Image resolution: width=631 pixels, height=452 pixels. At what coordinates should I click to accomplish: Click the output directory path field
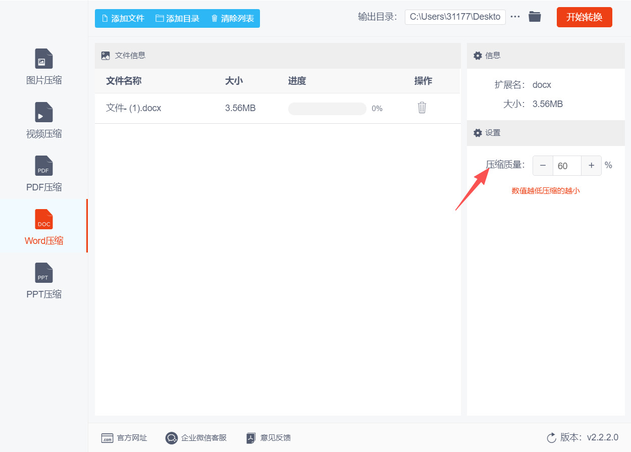click(x=454, y=16)
